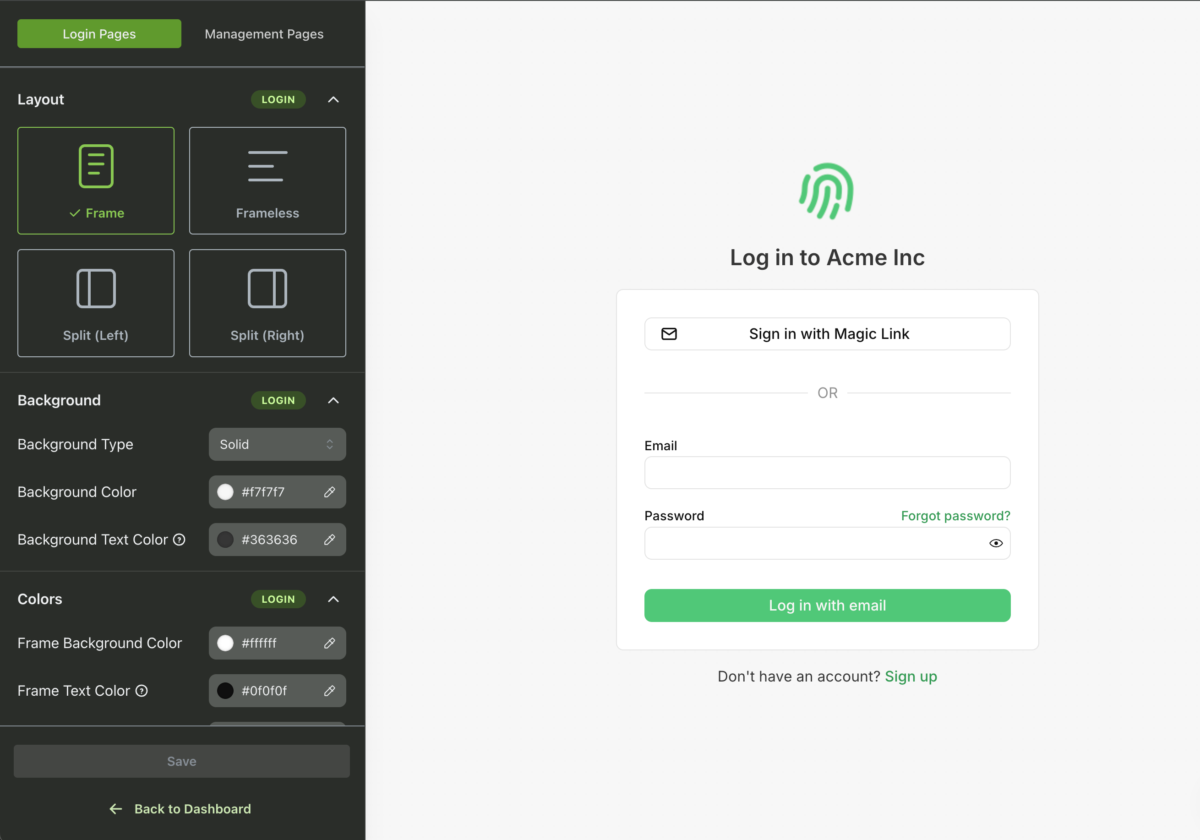This screenshot has width=1200, height=840.
Task: Click the Split (Left) panel icon
Action: 96,289
